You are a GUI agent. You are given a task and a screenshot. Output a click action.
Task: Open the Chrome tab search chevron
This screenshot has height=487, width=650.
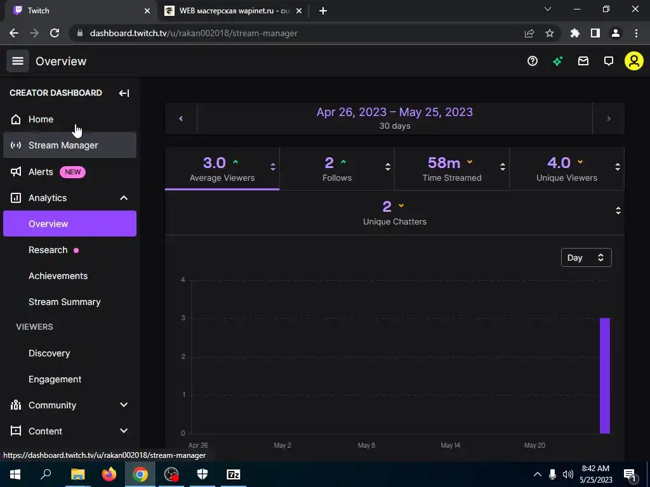point(548,10)
